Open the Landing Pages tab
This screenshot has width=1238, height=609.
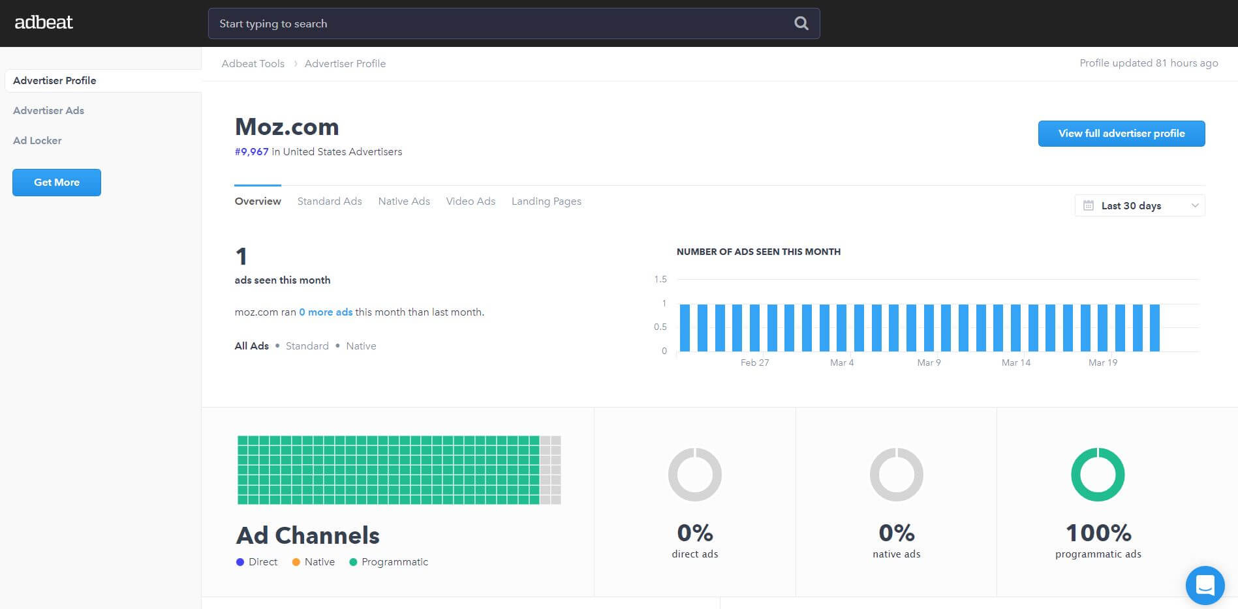(x=546, y=201)
